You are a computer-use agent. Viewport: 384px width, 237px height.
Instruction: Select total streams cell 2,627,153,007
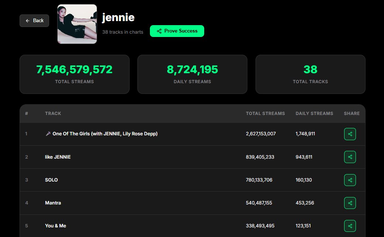261,134
